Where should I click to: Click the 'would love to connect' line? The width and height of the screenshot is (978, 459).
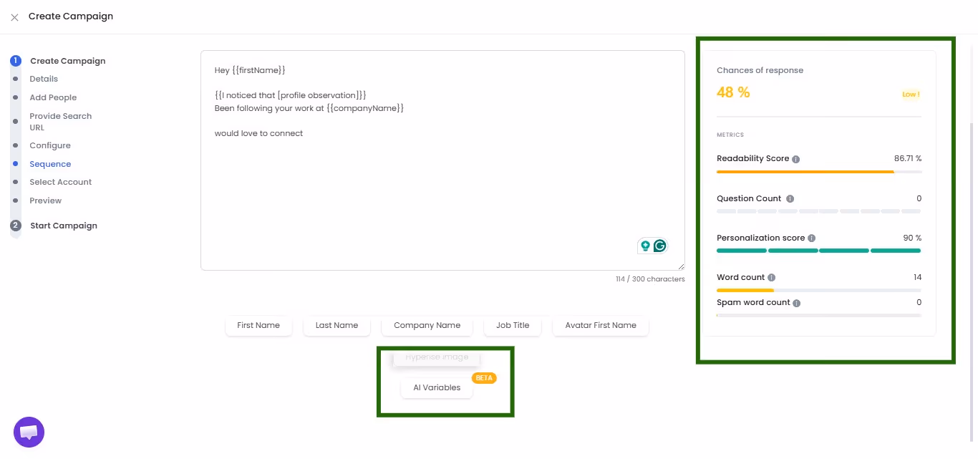click(x=258, y=133)
